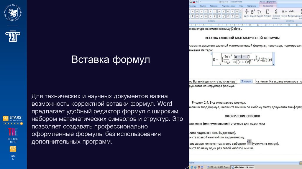Click the language indicator in status bar
This screenshot has width=302, height=169.
[x=191, y=163]
